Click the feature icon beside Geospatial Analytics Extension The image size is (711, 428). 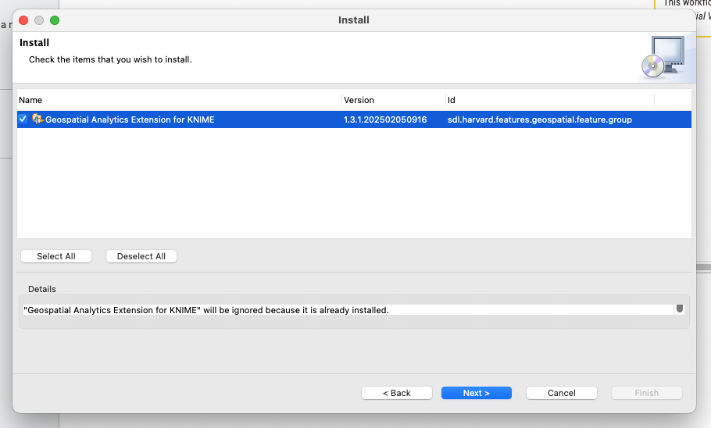38,119
